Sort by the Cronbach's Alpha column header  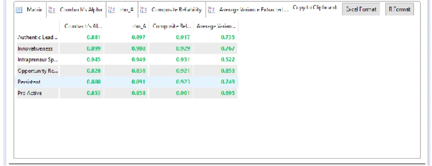coord(82,27)
